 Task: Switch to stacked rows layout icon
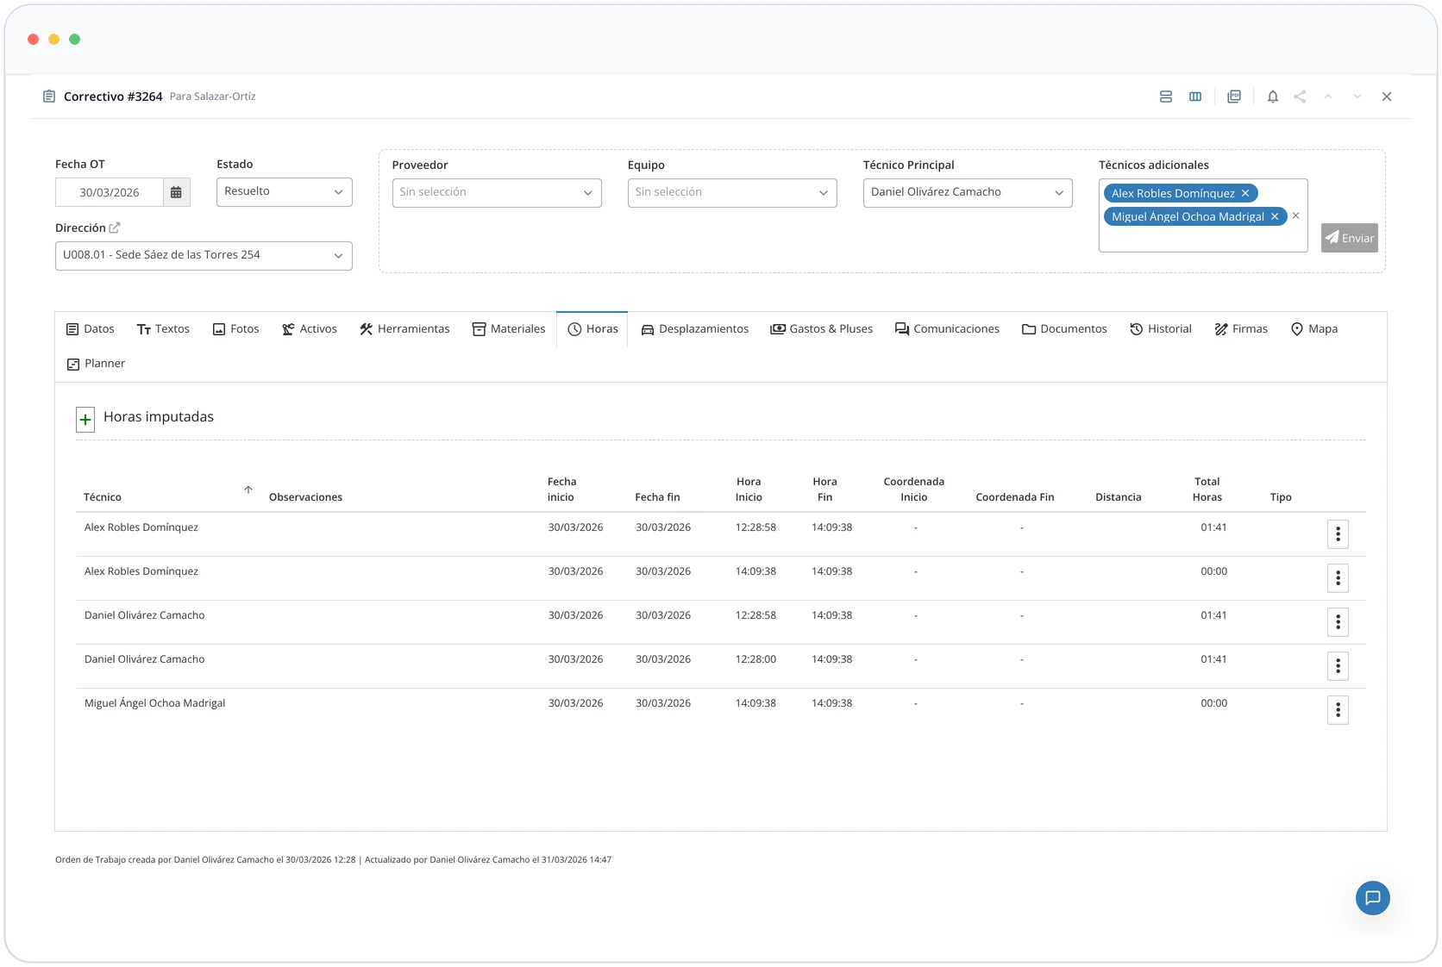(x=1165, y=97)
